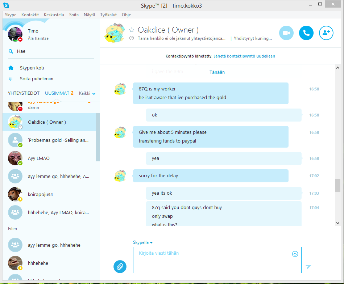Click the 17:02 timestamp
The width and height of the screenshot is (344, 284).
click(x=314, y=176)
